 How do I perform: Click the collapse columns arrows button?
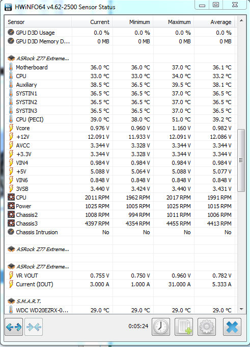[x=34, y=327]
